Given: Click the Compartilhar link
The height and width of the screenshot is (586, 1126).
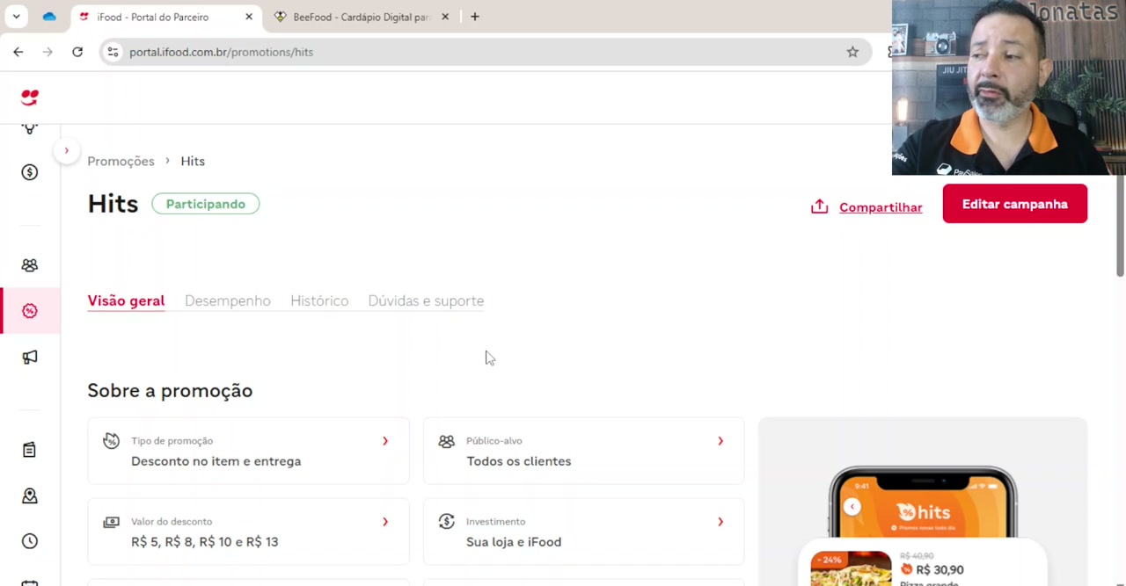Looking at the screenshot, I should [881, 207].
